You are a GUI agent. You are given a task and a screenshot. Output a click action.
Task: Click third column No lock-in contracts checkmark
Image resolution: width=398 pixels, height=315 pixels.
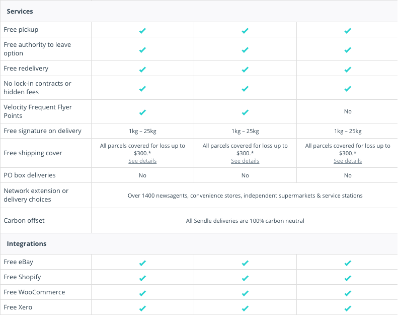coord(348,89)
